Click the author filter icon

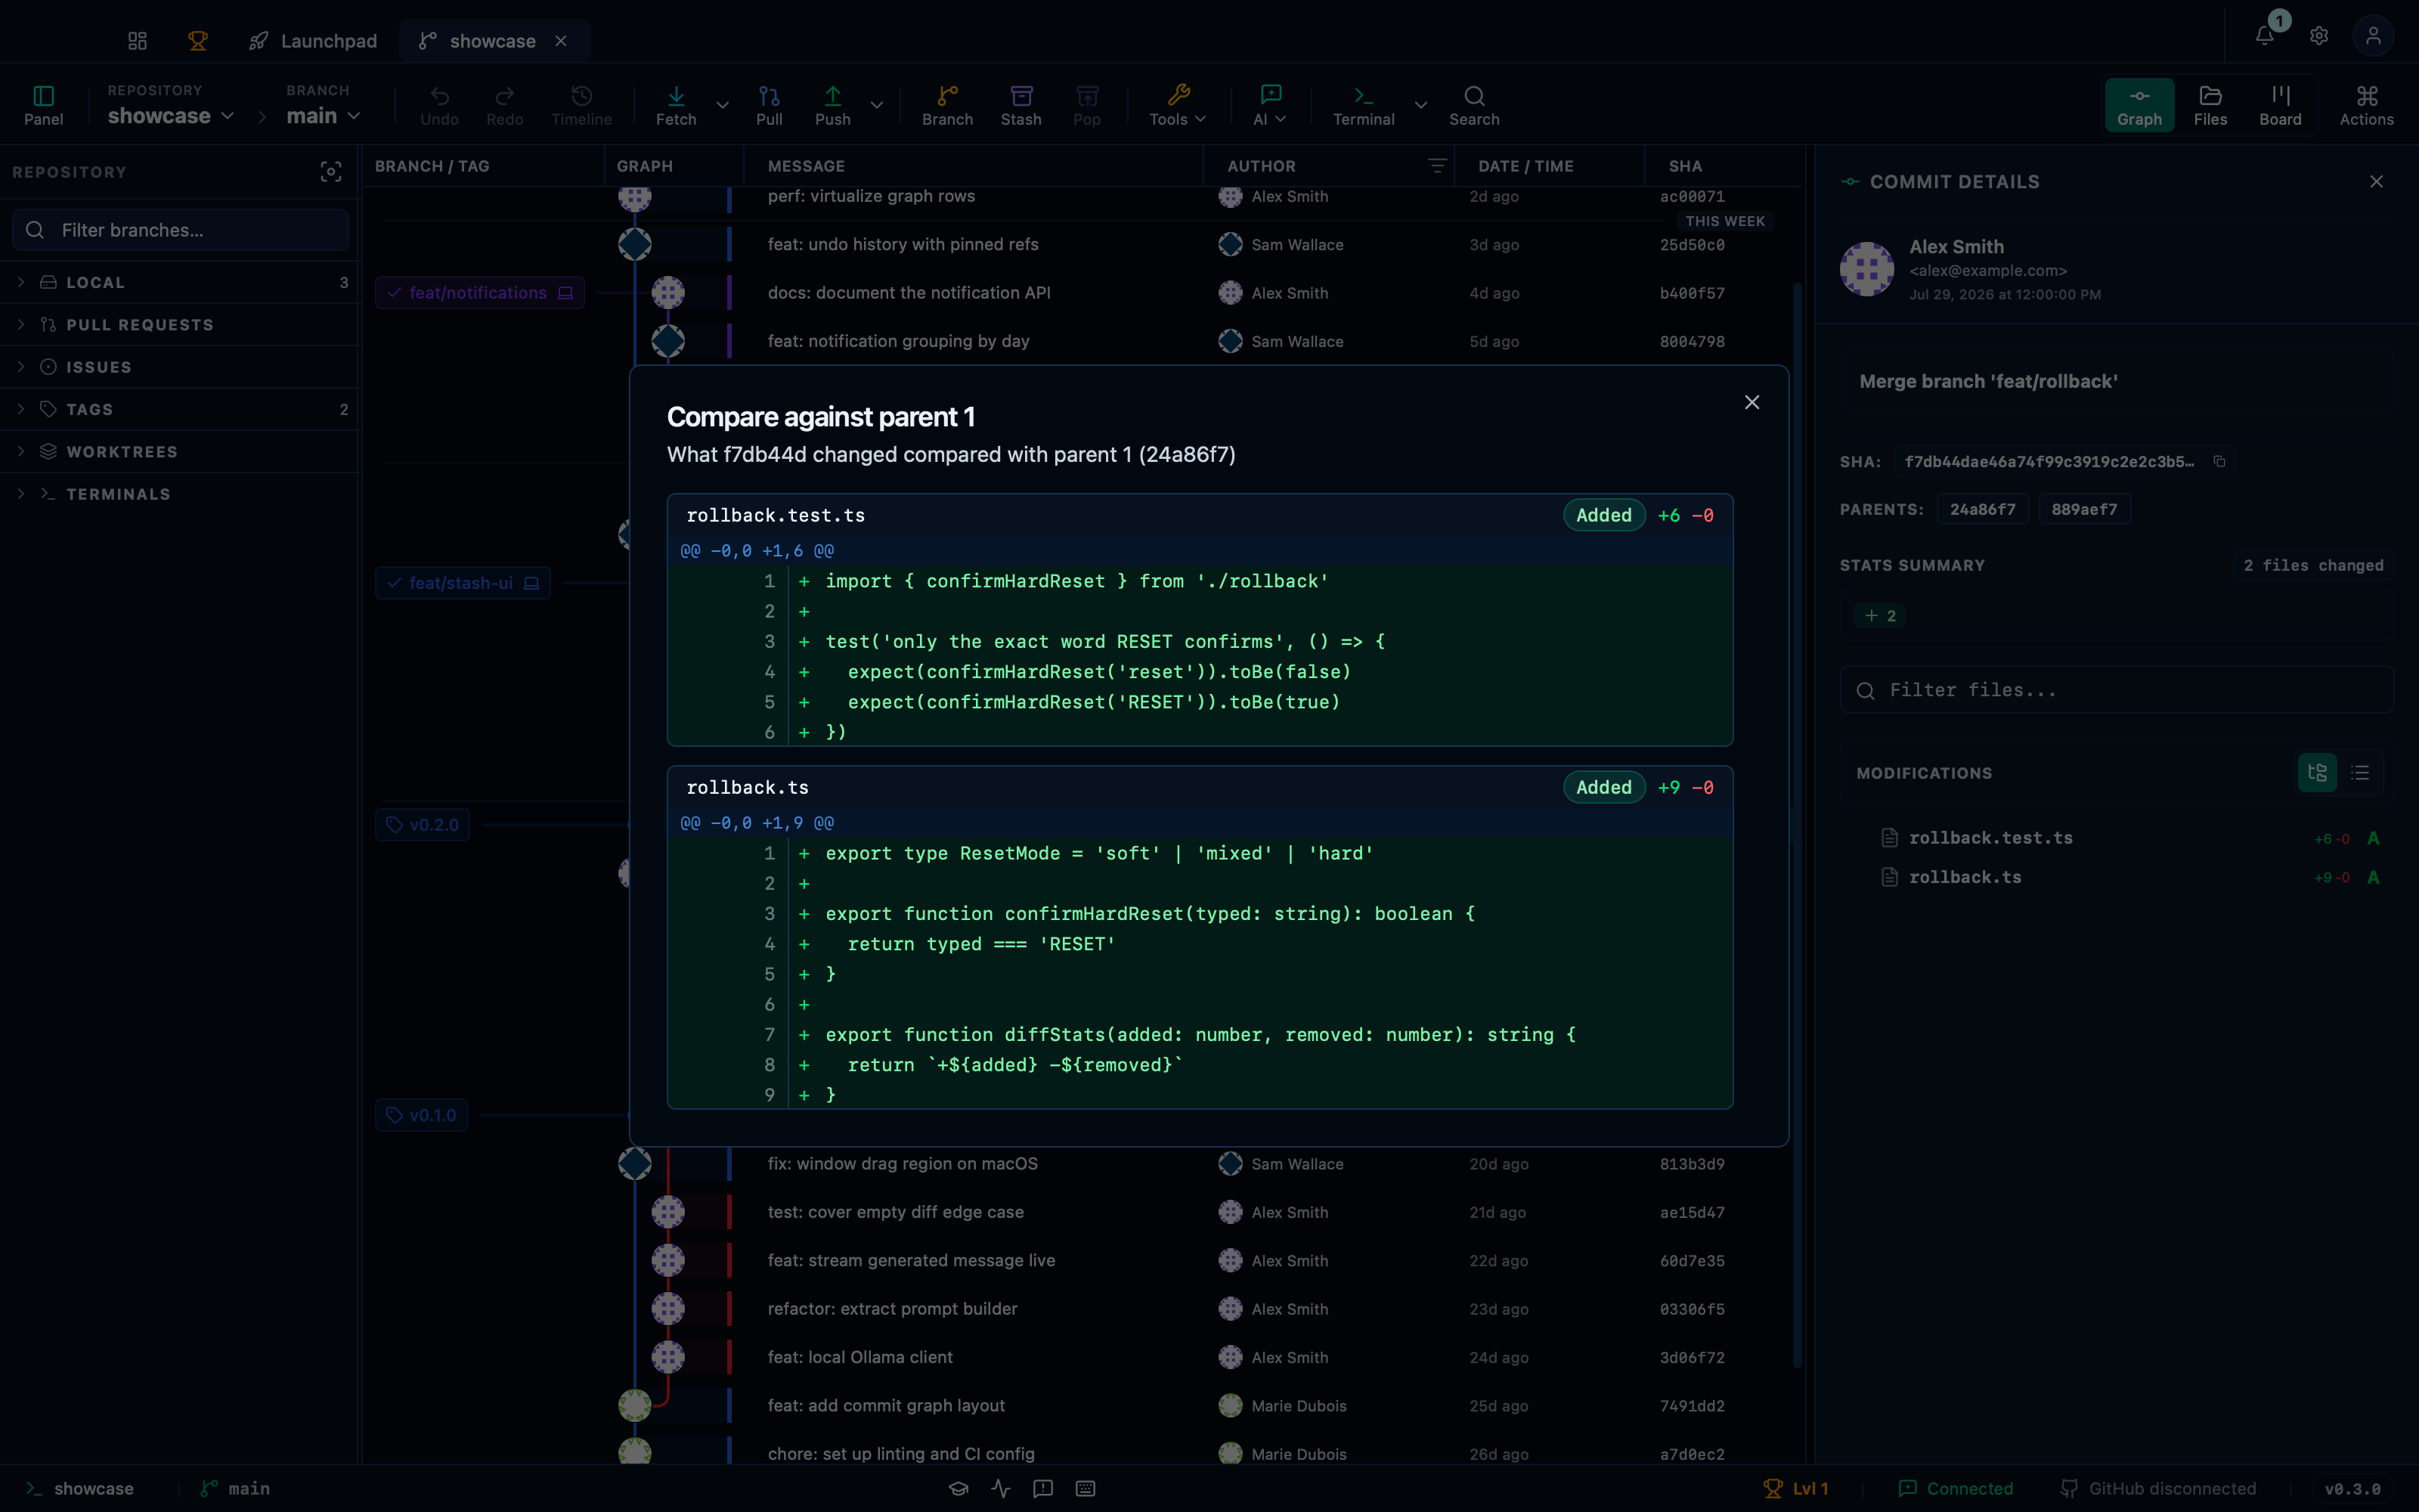[x=1436, y=166]
